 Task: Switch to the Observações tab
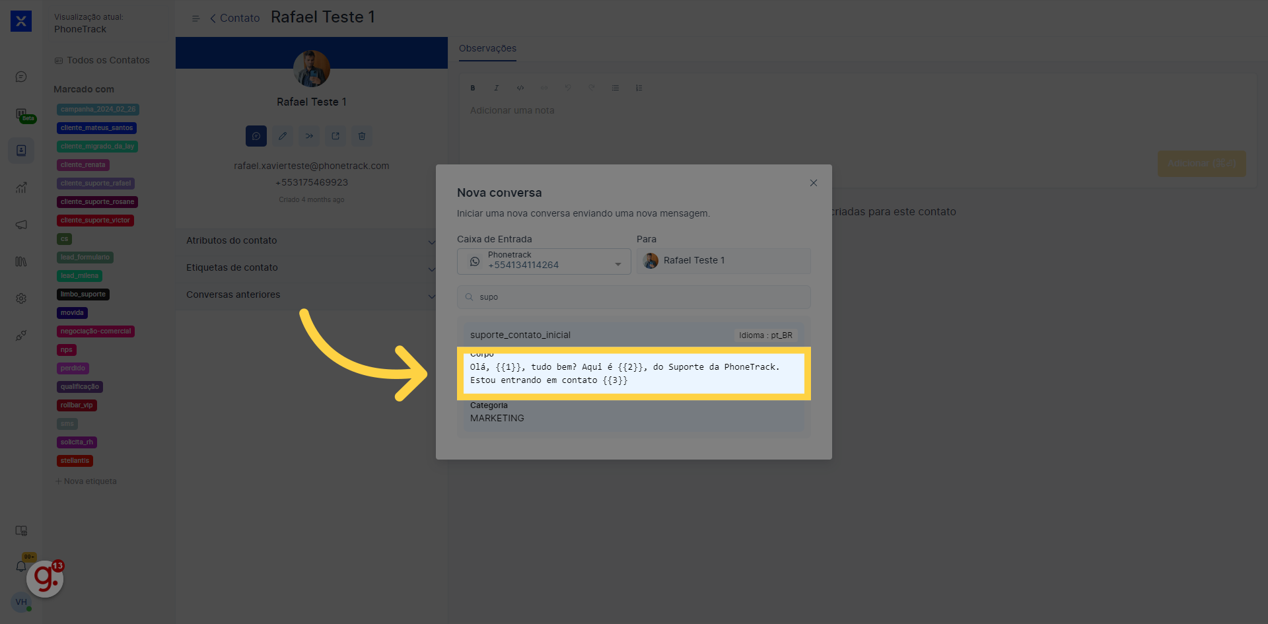click(487, 48)
